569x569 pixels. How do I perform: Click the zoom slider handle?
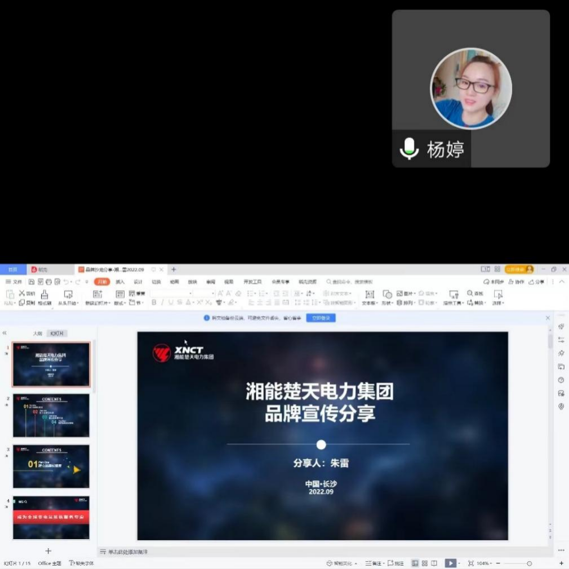click(x=529, y=563)
